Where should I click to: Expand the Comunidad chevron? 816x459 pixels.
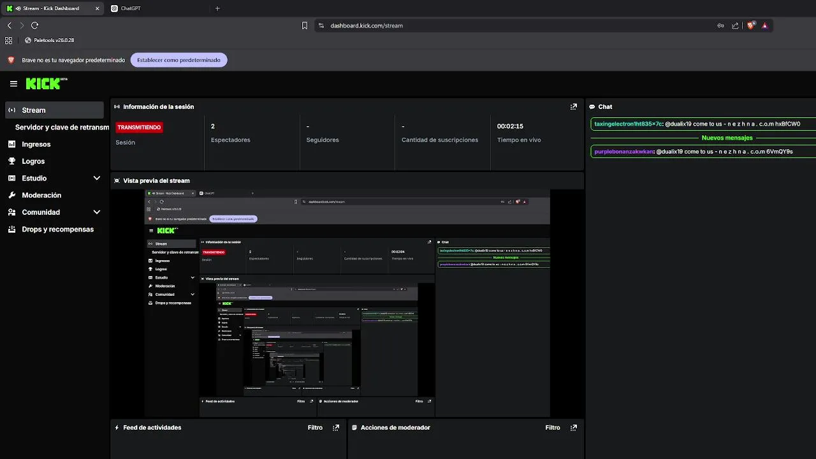tap(97, 212)
